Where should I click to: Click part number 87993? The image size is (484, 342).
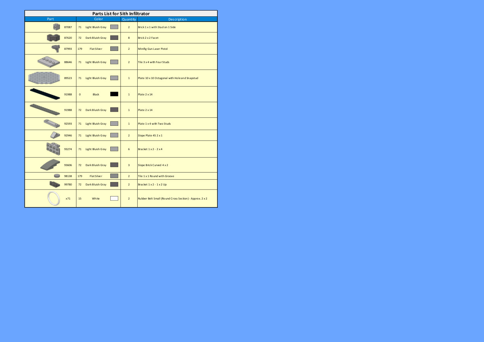tap(68, 49)
